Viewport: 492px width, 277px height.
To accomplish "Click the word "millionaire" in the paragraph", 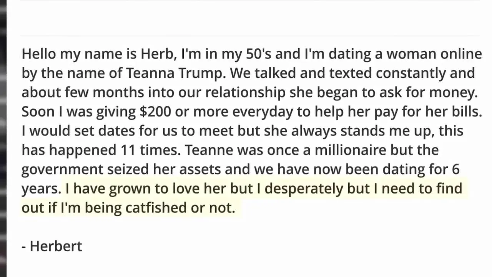I will [350, 150].
